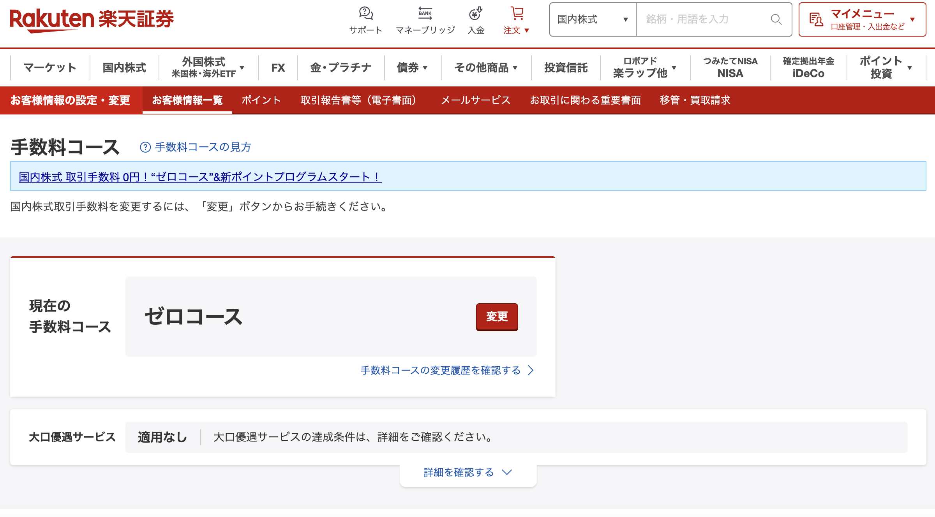Open 手数料コースの見方 help link

[203, 147]
